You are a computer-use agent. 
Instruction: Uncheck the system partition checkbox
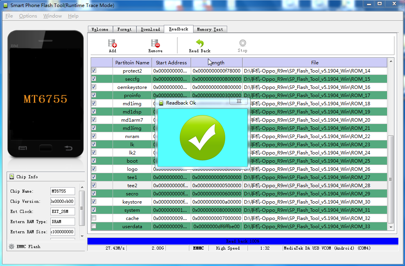[94, 210]
